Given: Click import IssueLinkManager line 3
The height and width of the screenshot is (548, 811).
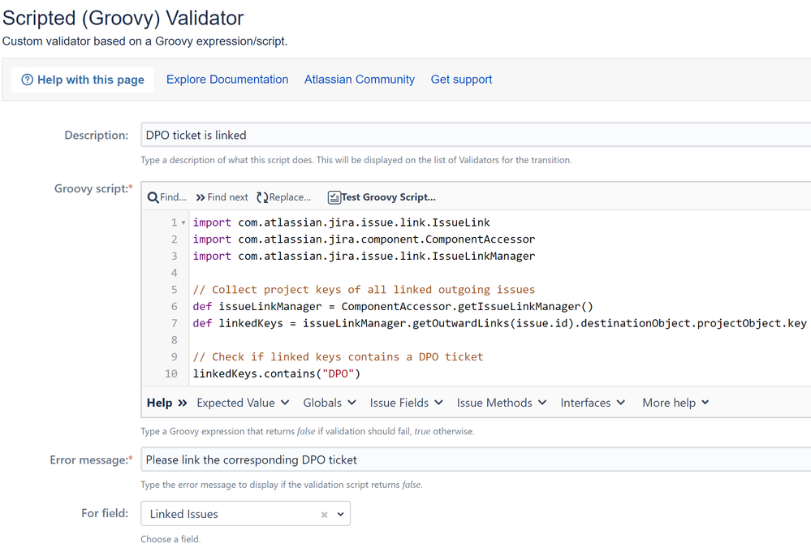Looking at the screenshot, I should 364,257.
